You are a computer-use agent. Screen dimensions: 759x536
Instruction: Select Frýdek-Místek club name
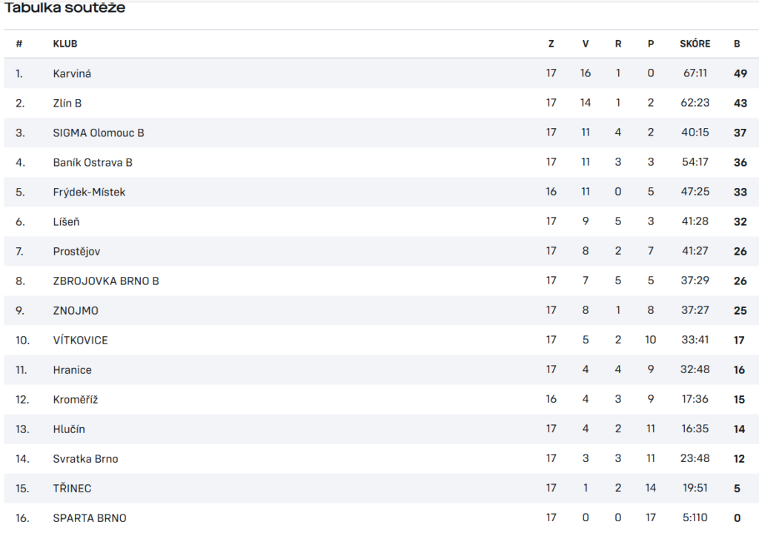[x=89, y=192]
